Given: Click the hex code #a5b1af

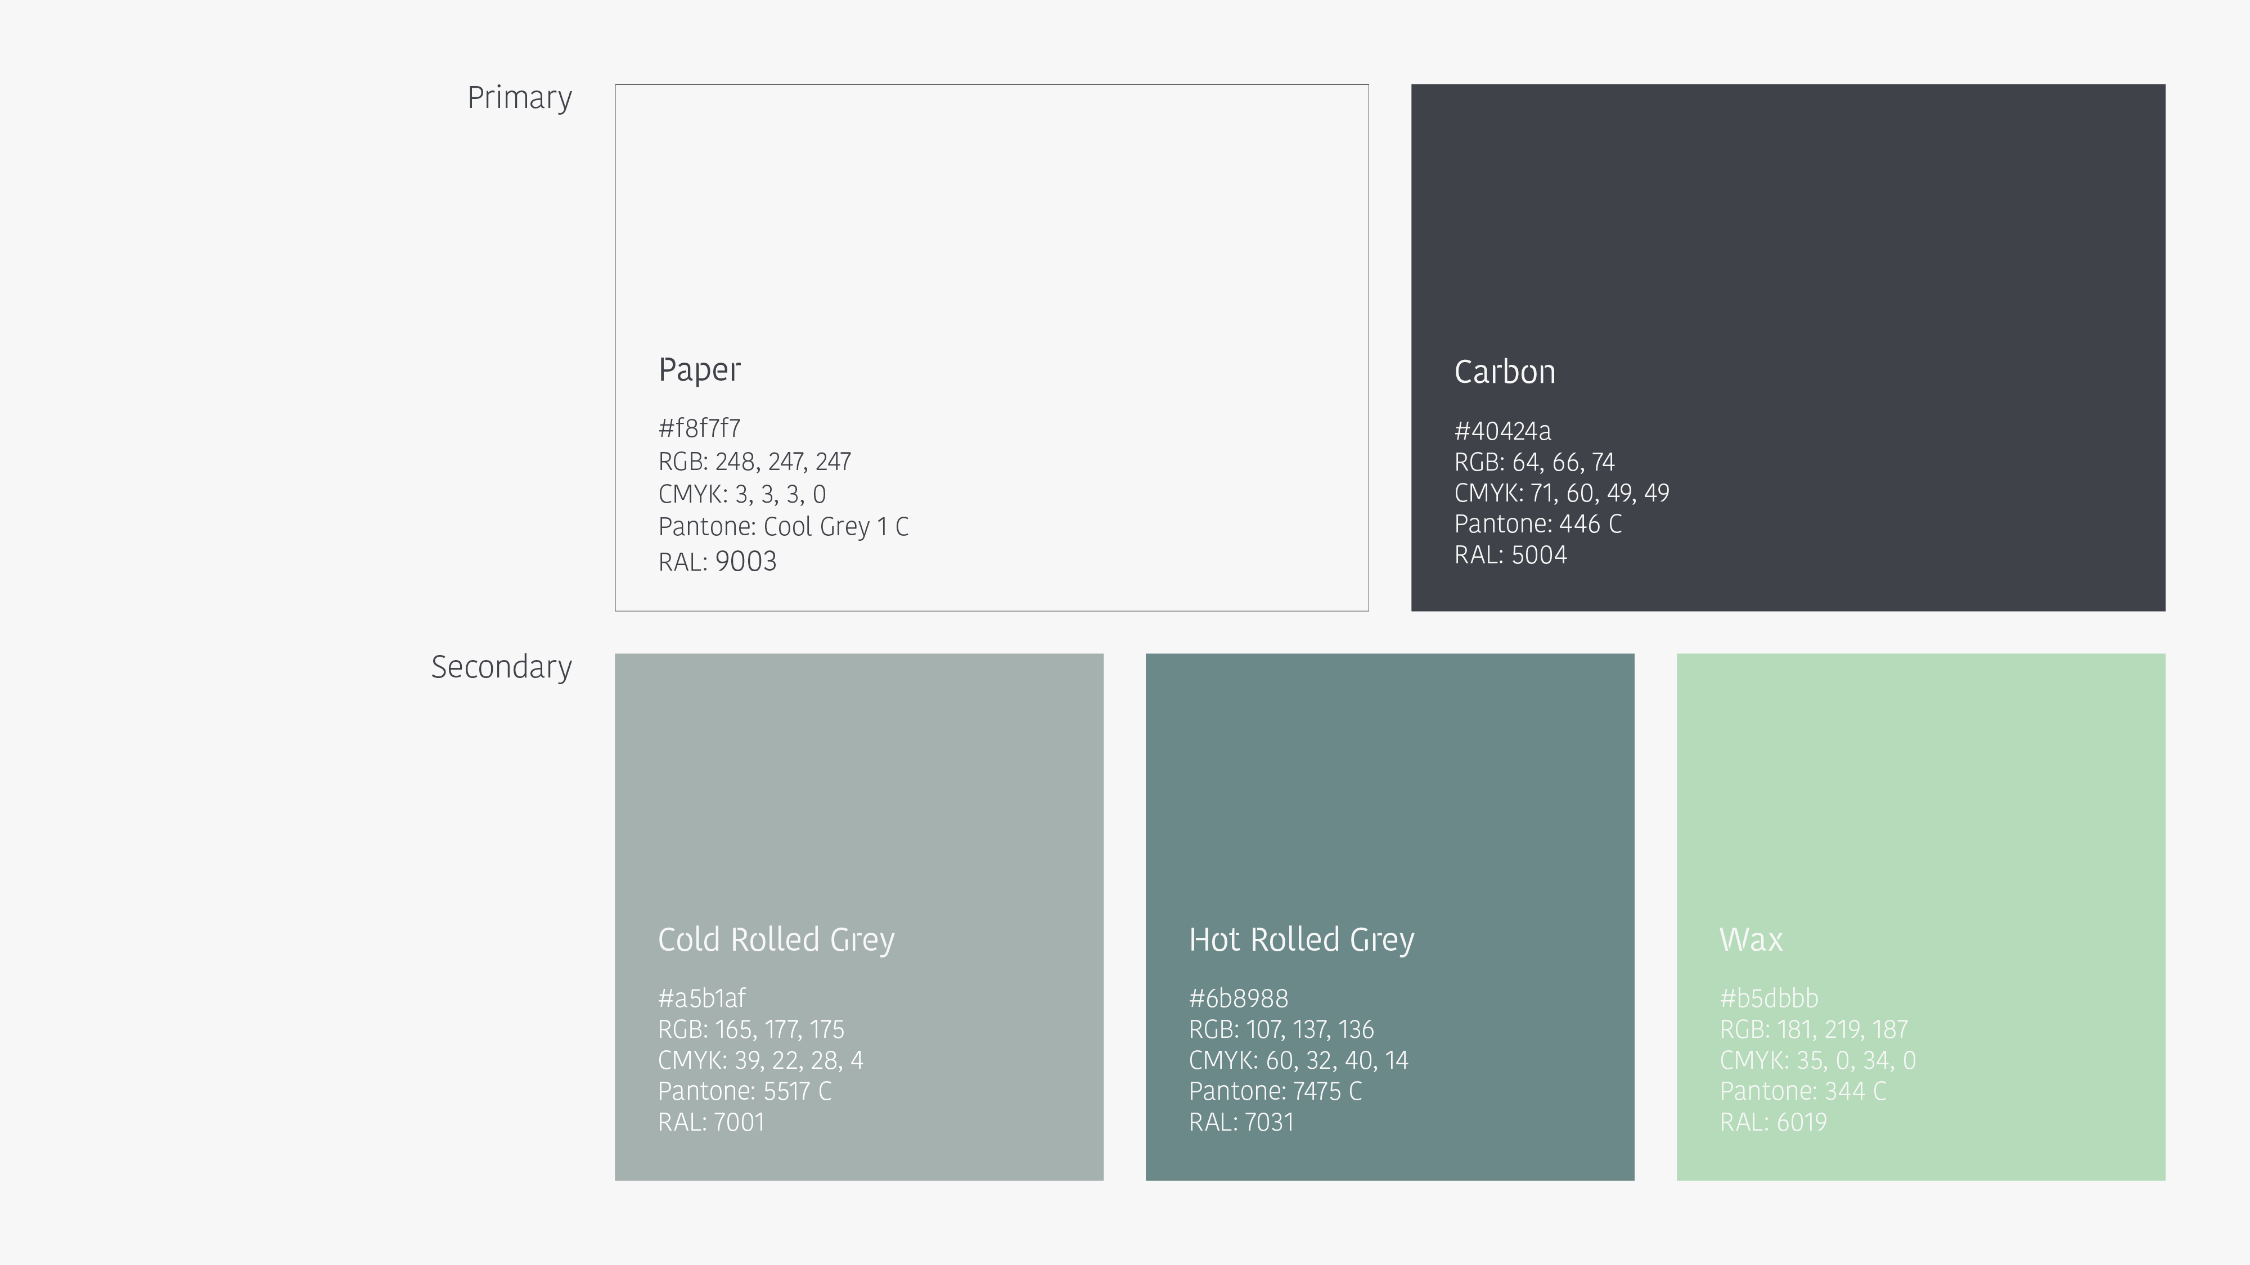Looking at the screenshot, I should [701, 998].
